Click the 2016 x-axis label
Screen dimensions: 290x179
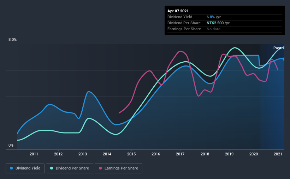(x=156, y=154)
